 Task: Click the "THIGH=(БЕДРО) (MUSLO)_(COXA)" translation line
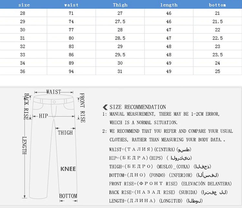pos(160,167)
